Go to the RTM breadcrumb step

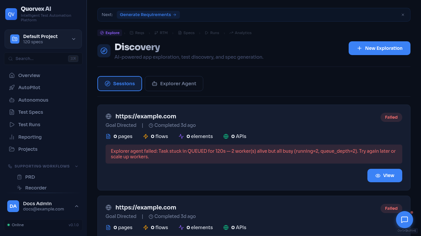pos(161,33)
